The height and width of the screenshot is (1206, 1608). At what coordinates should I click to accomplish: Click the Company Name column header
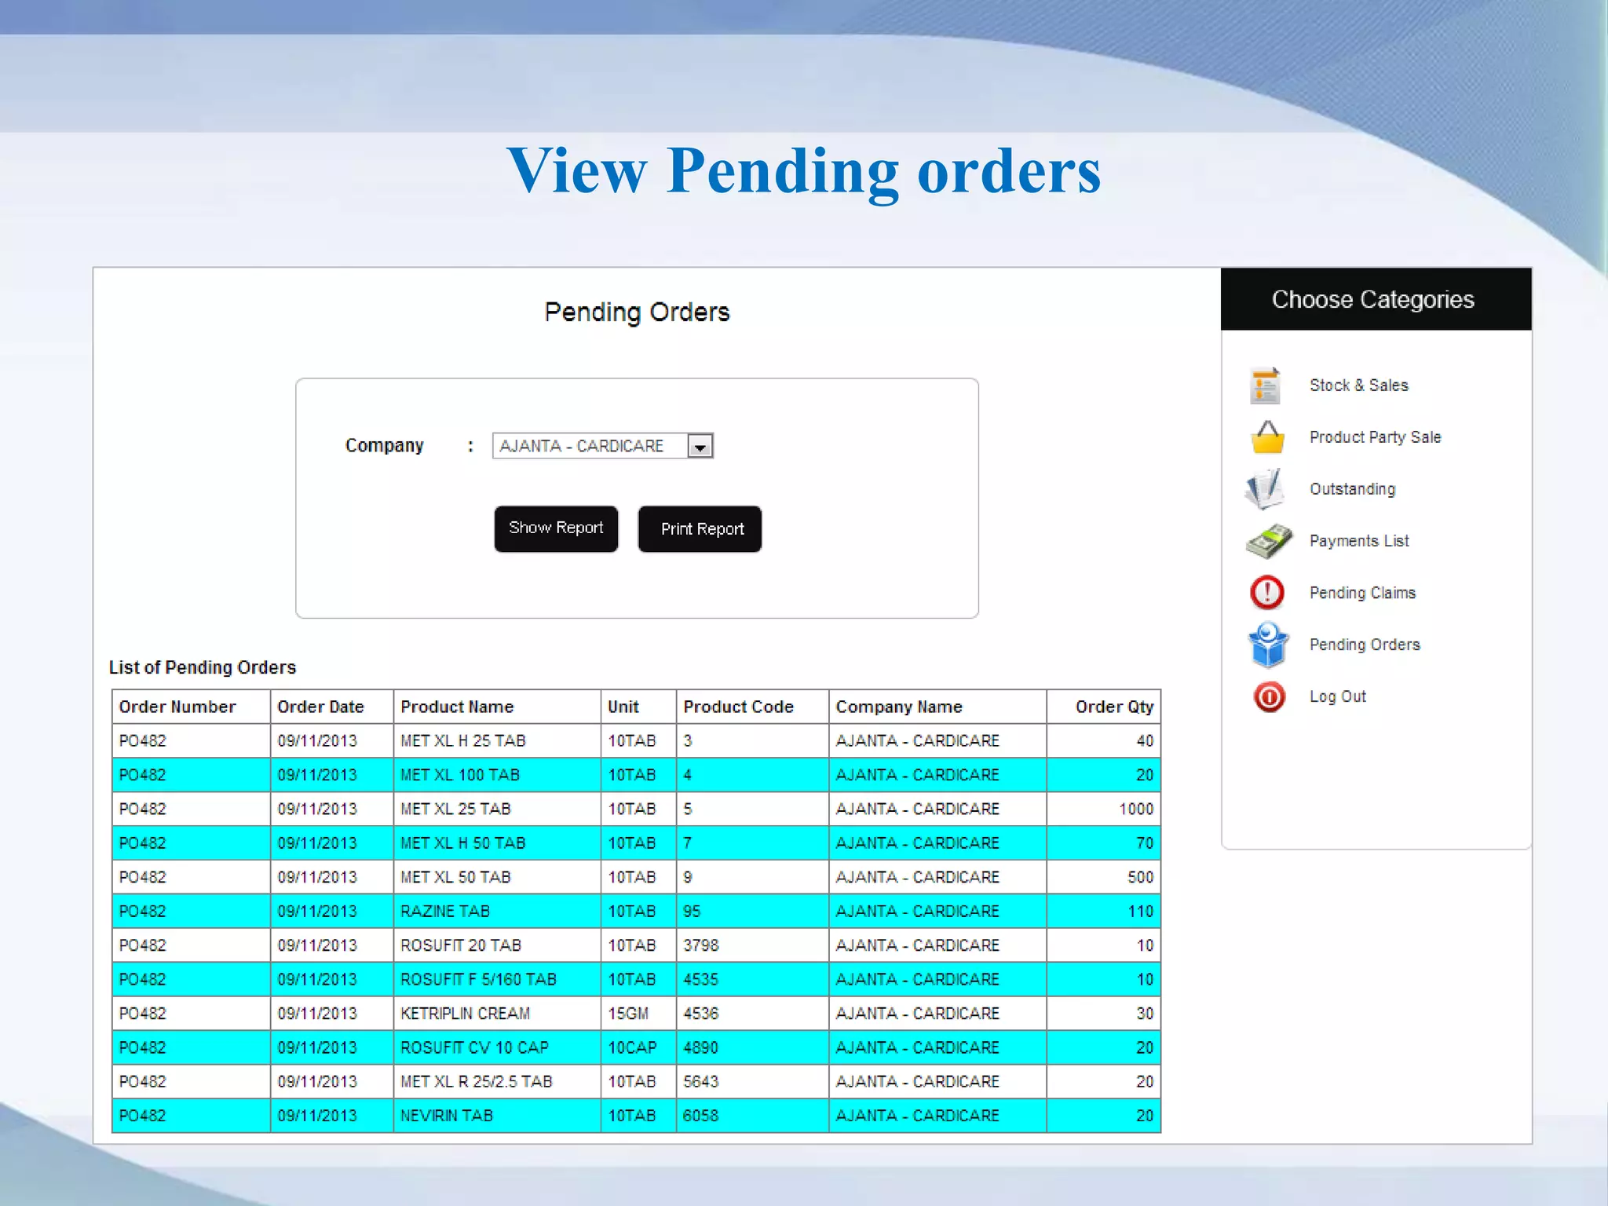tap(937, 707)
